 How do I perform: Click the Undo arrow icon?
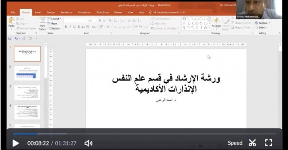16,38
